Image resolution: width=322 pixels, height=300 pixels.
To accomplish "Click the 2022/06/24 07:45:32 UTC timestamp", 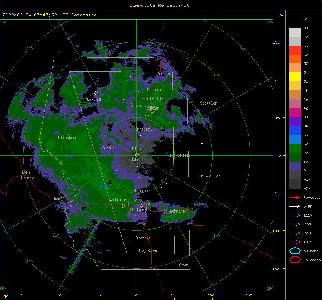I will pos(35,15).
